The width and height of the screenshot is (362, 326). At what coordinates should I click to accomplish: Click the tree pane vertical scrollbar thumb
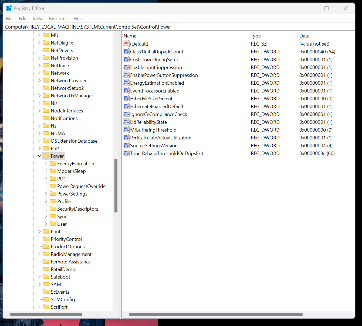[116, 186]
